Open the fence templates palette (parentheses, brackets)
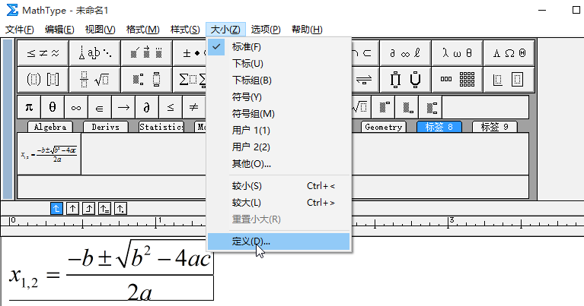The width and height of the screenshot is (584, 306). (43, 79)
